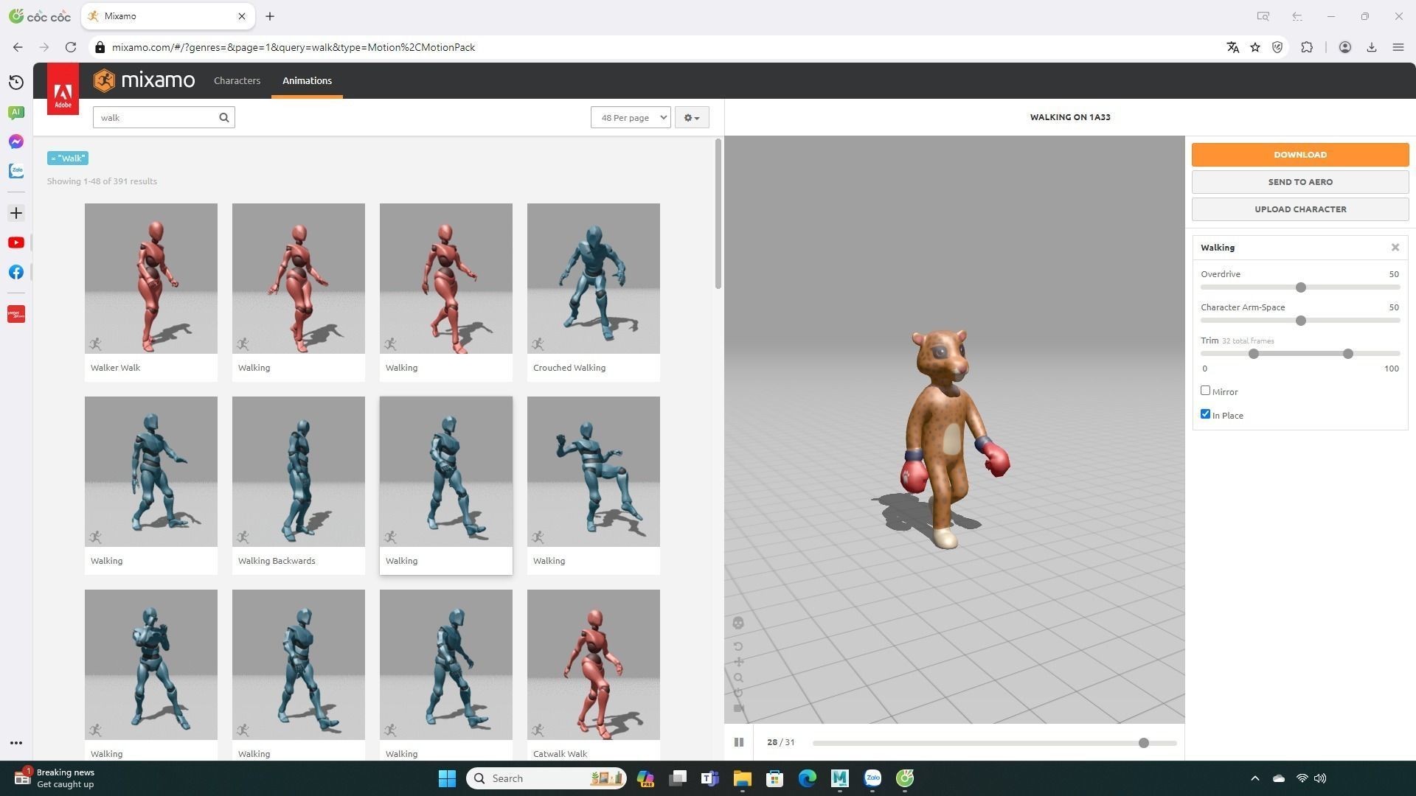Click the Trim slider's right handle

click(x=1348, y=354)
